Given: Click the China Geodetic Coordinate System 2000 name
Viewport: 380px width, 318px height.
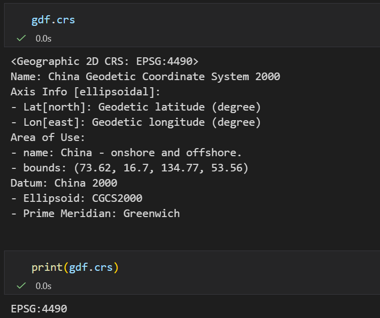Looking at the screenshot, I should 164,77.
